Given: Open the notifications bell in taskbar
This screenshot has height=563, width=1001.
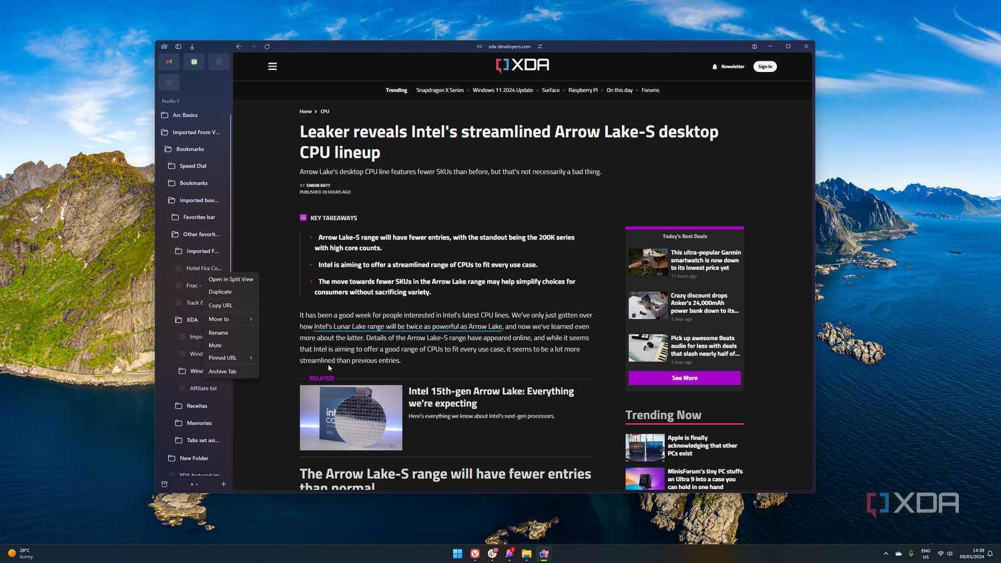Looking at the screenshot, I should click(x=990, y=554).
